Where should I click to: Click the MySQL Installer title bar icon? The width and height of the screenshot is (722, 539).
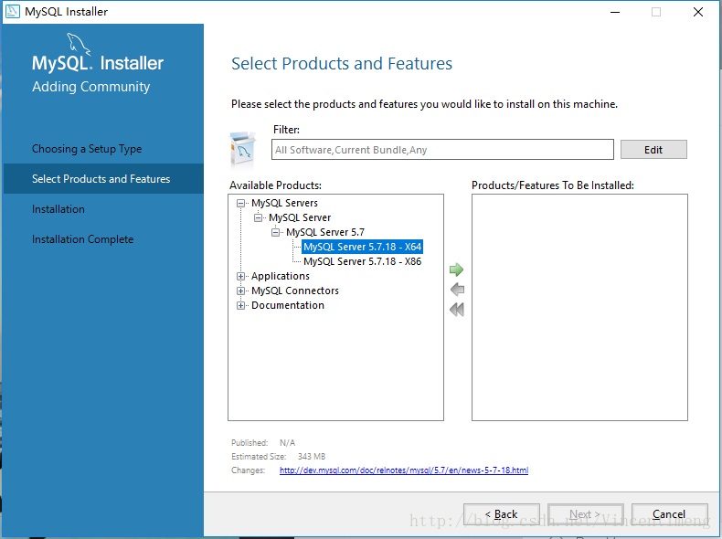13,12
